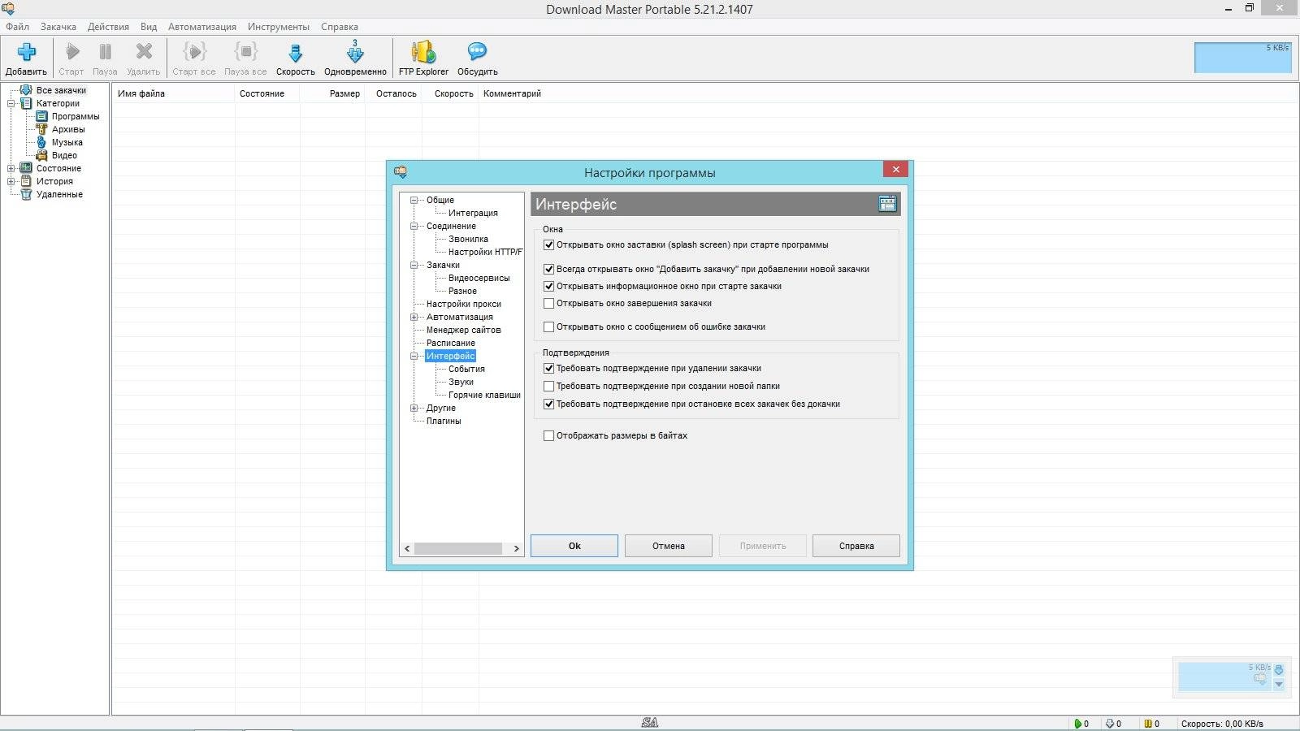Viewport: 1300px width, 731px height.
Task: Click settings tree scrollbar right arrow
Action: click(516, 548)
